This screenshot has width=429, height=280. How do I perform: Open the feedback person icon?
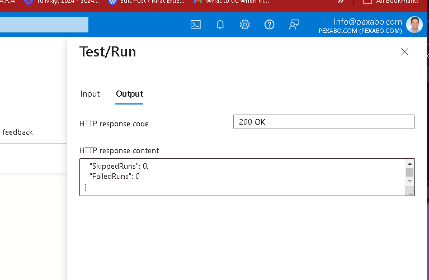click(x=294, y=25)
